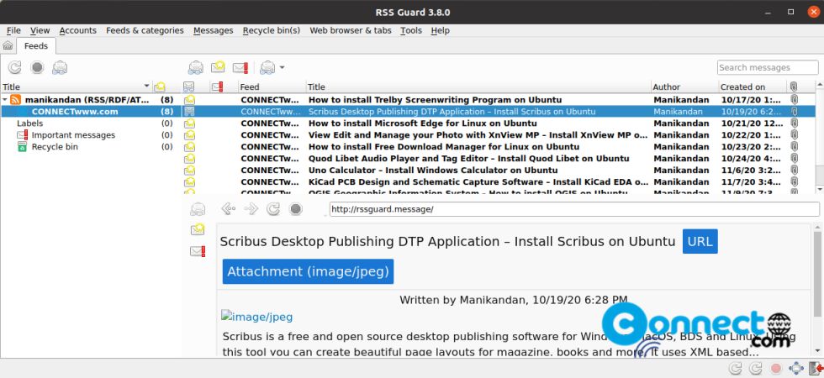
Task: Toggle read state of the Trelby Screenwriting message
Action: [189, 100]
